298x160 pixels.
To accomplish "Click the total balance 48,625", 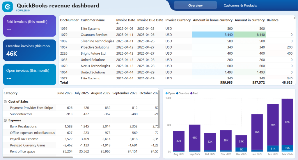I will click(287, 82).
